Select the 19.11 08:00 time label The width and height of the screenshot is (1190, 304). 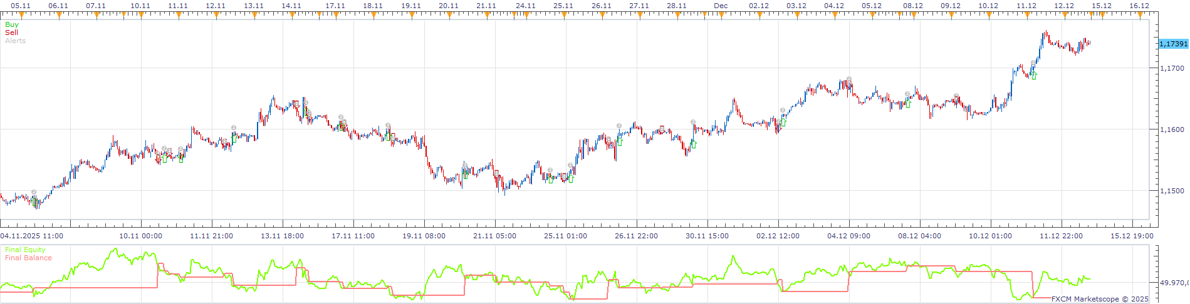[424, 236]
